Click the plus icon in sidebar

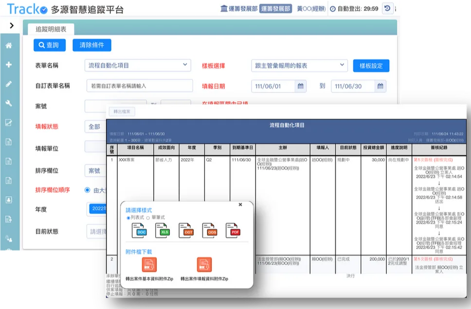(x=9, y=65)
